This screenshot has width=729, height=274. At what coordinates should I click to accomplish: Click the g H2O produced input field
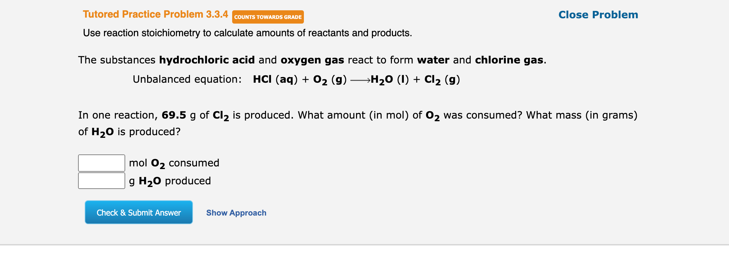point(101,180)
